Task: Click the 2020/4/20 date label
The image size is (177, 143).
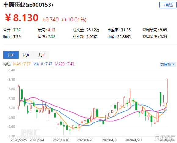Action: [x=133, y=140]
